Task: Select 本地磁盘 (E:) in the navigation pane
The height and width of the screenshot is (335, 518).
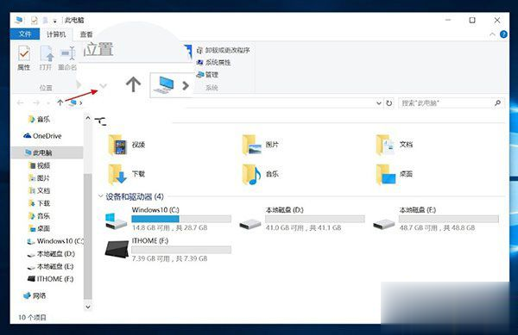Action: [50, 266]
